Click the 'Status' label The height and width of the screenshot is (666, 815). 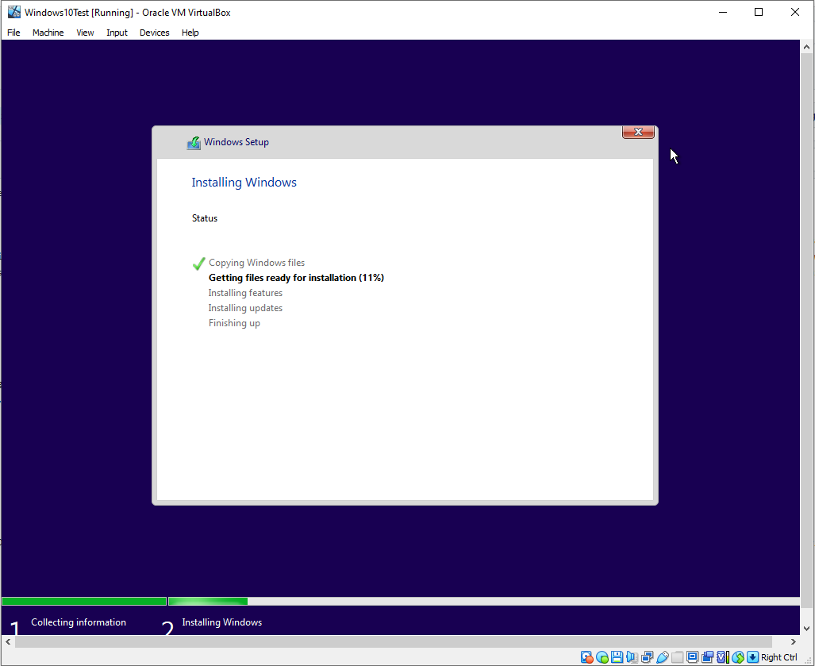pos(204,218)
